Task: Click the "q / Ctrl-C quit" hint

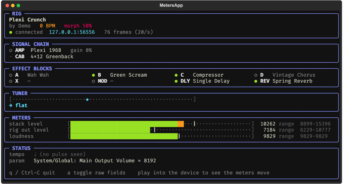Action: coord(32,173)
